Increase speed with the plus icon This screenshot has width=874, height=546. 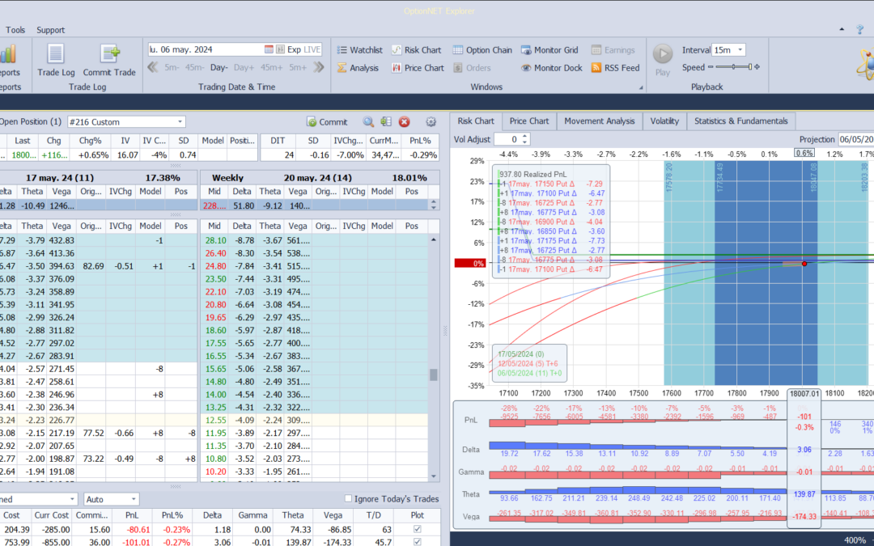(x=757, y=67)
